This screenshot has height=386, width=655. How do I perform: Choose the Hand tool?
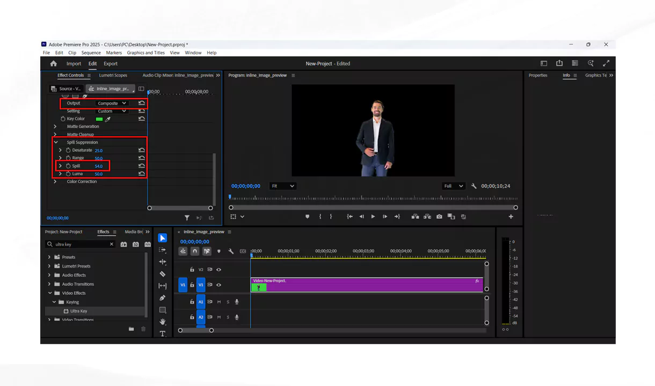coord(163,322)
